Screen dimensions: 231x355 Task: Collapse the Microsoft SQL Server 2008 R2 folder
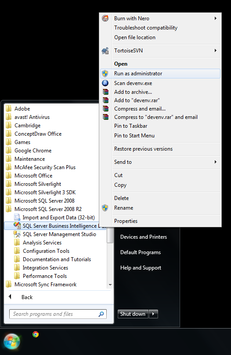[x=48, y=209]
